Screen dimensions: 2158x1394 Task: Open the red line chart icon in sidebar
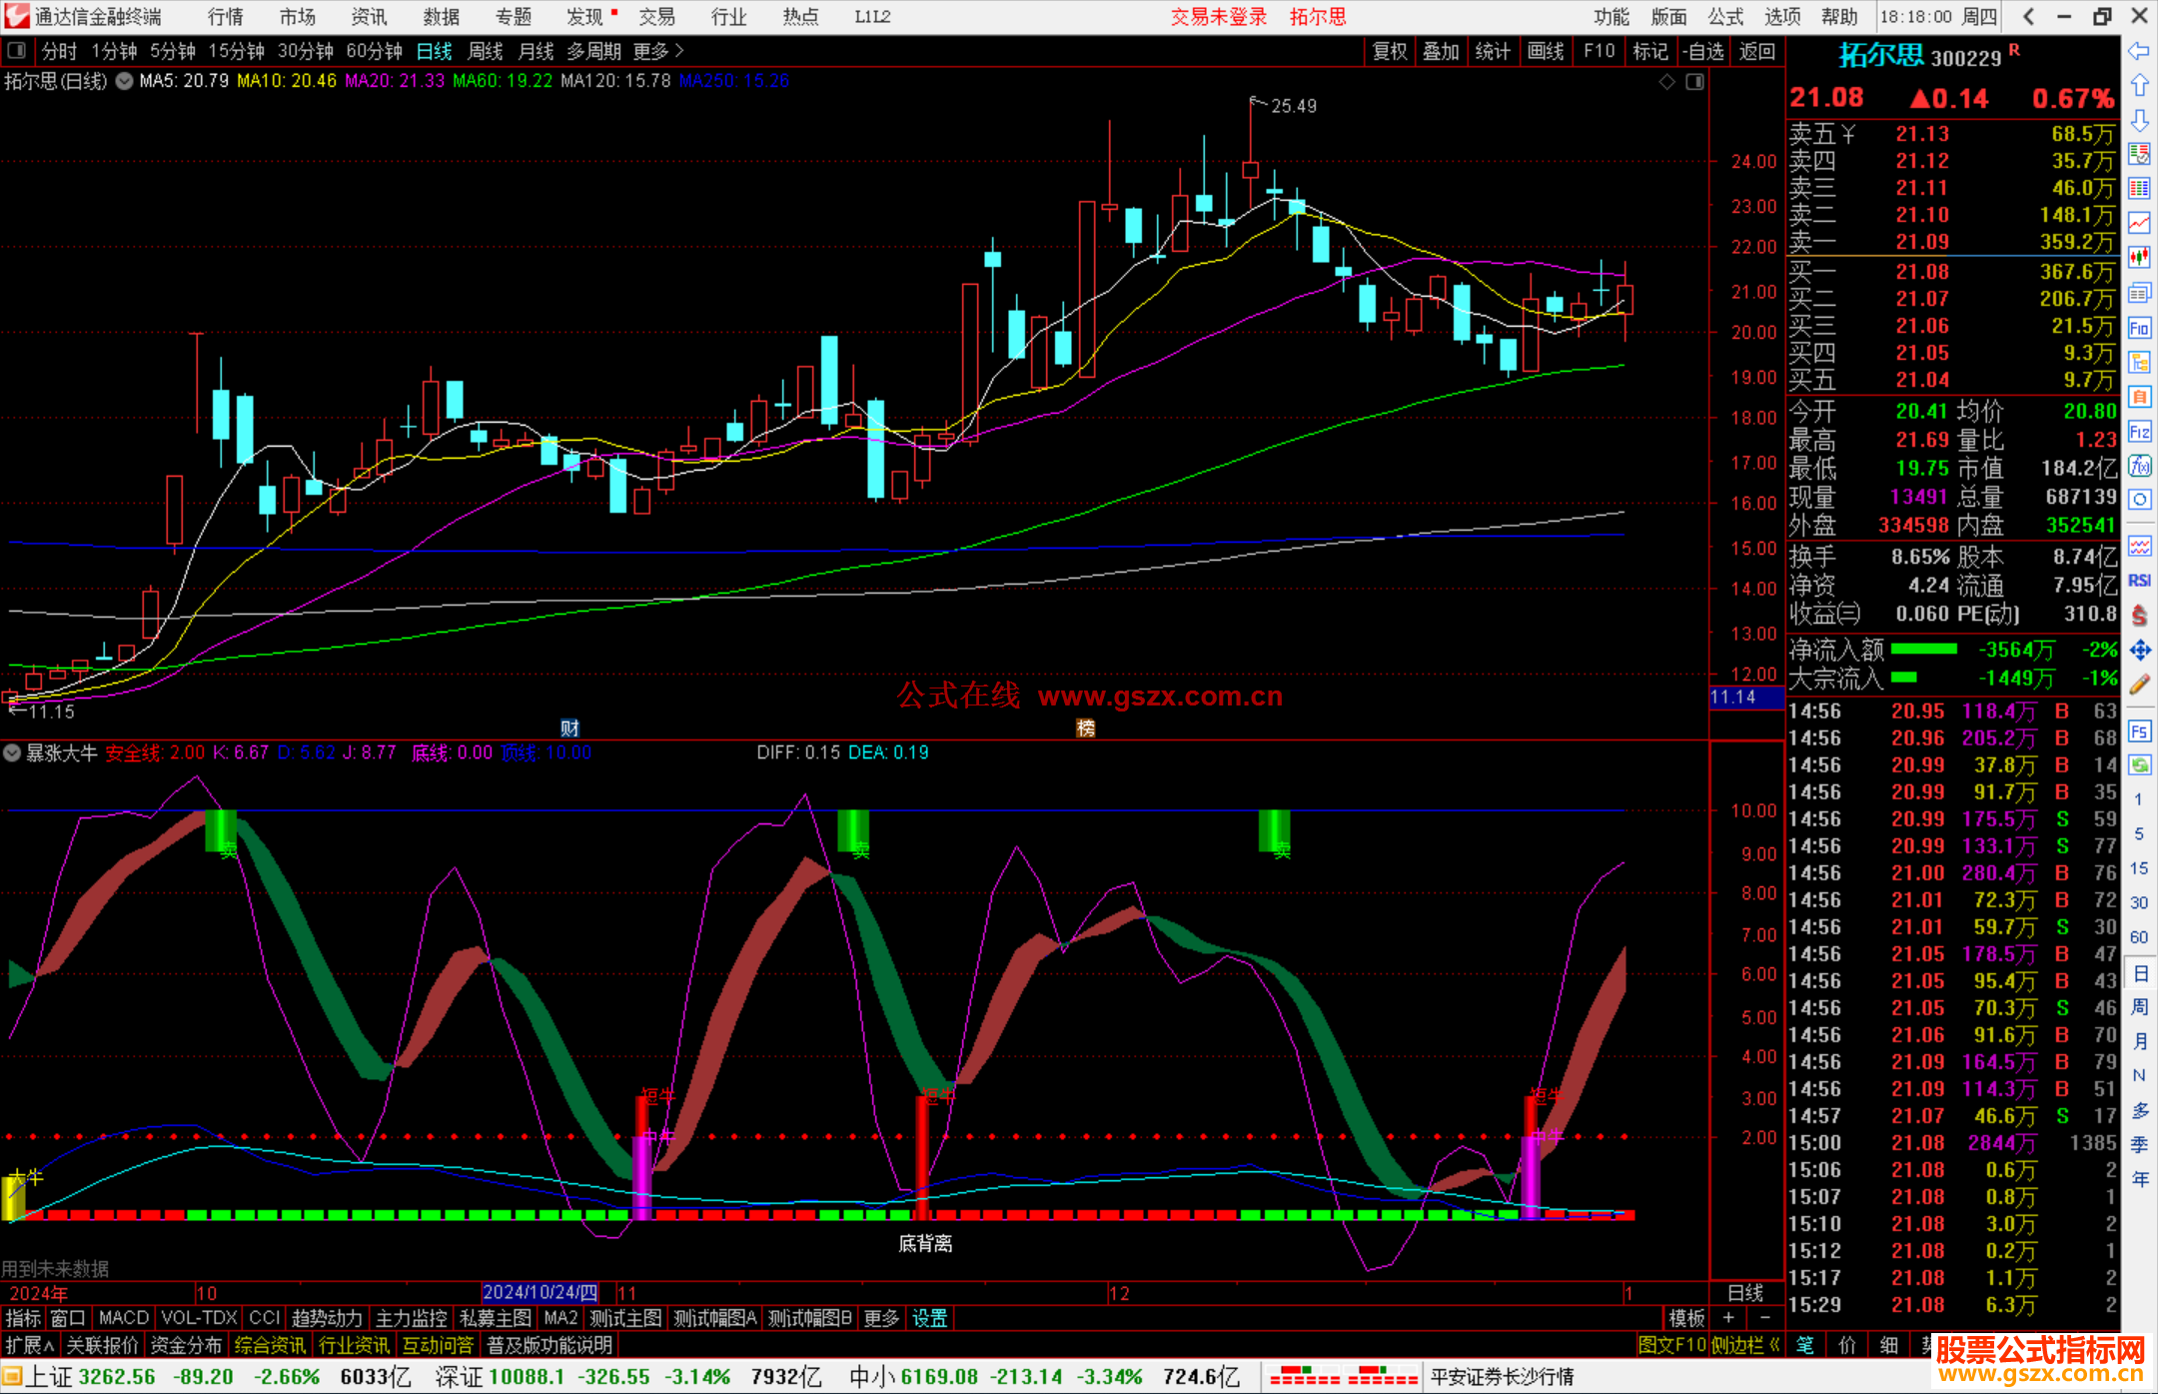tap(2139, 224)
